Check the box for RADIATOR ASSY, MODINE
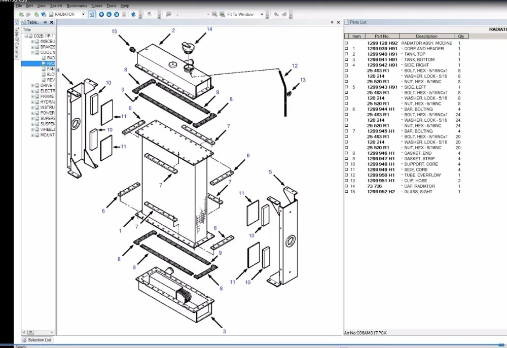The height and width of the screenshot is (348, 507). tap(346, 43)
